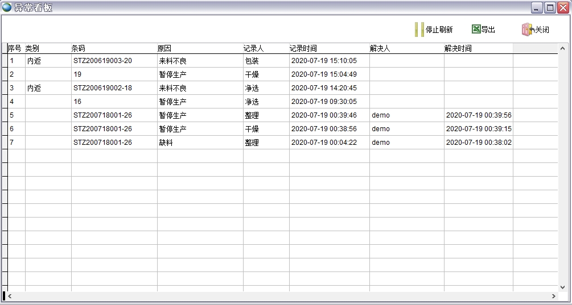Click the 干燥 recorder cell in row 2
This screenshot has width=572, height=305.
pyautogui.click(x=252, y=74)
